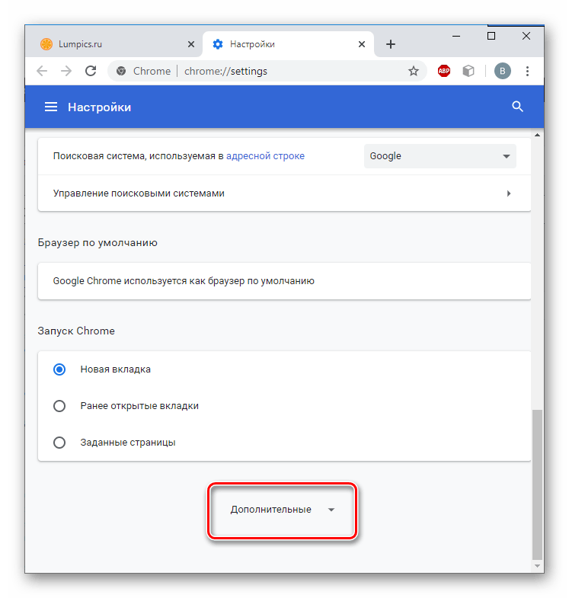Minimize the Chrome window
The image size is (569, 598).
(456, 37)
